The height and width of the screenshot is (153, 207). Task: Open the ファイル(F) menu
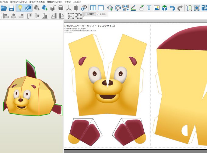point(4,2)
